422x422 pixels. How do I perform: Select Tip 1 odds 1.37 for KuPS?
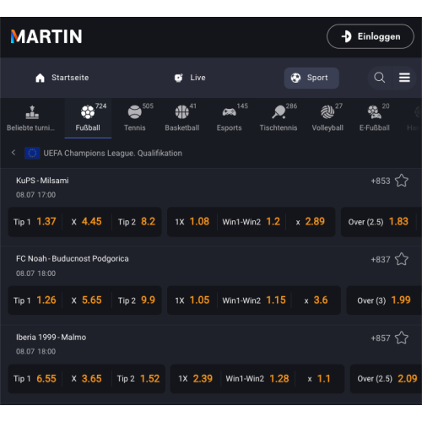35,222
